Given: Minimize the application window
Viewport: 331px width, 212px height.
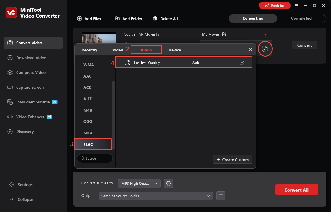Looking at the screenshot, I should [x=305, y=5].
